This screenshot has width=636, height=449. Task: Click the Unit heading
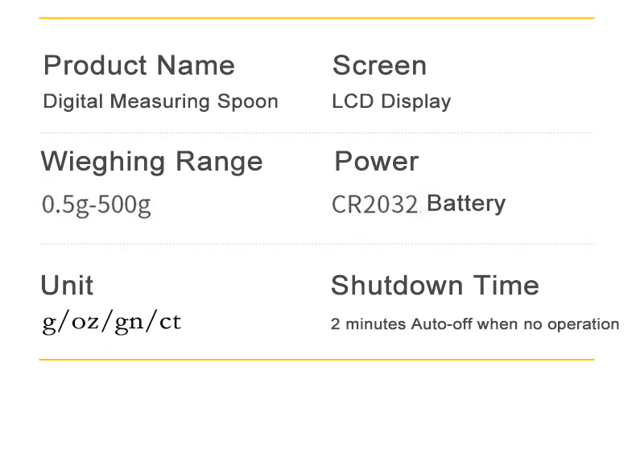[67, 285]
